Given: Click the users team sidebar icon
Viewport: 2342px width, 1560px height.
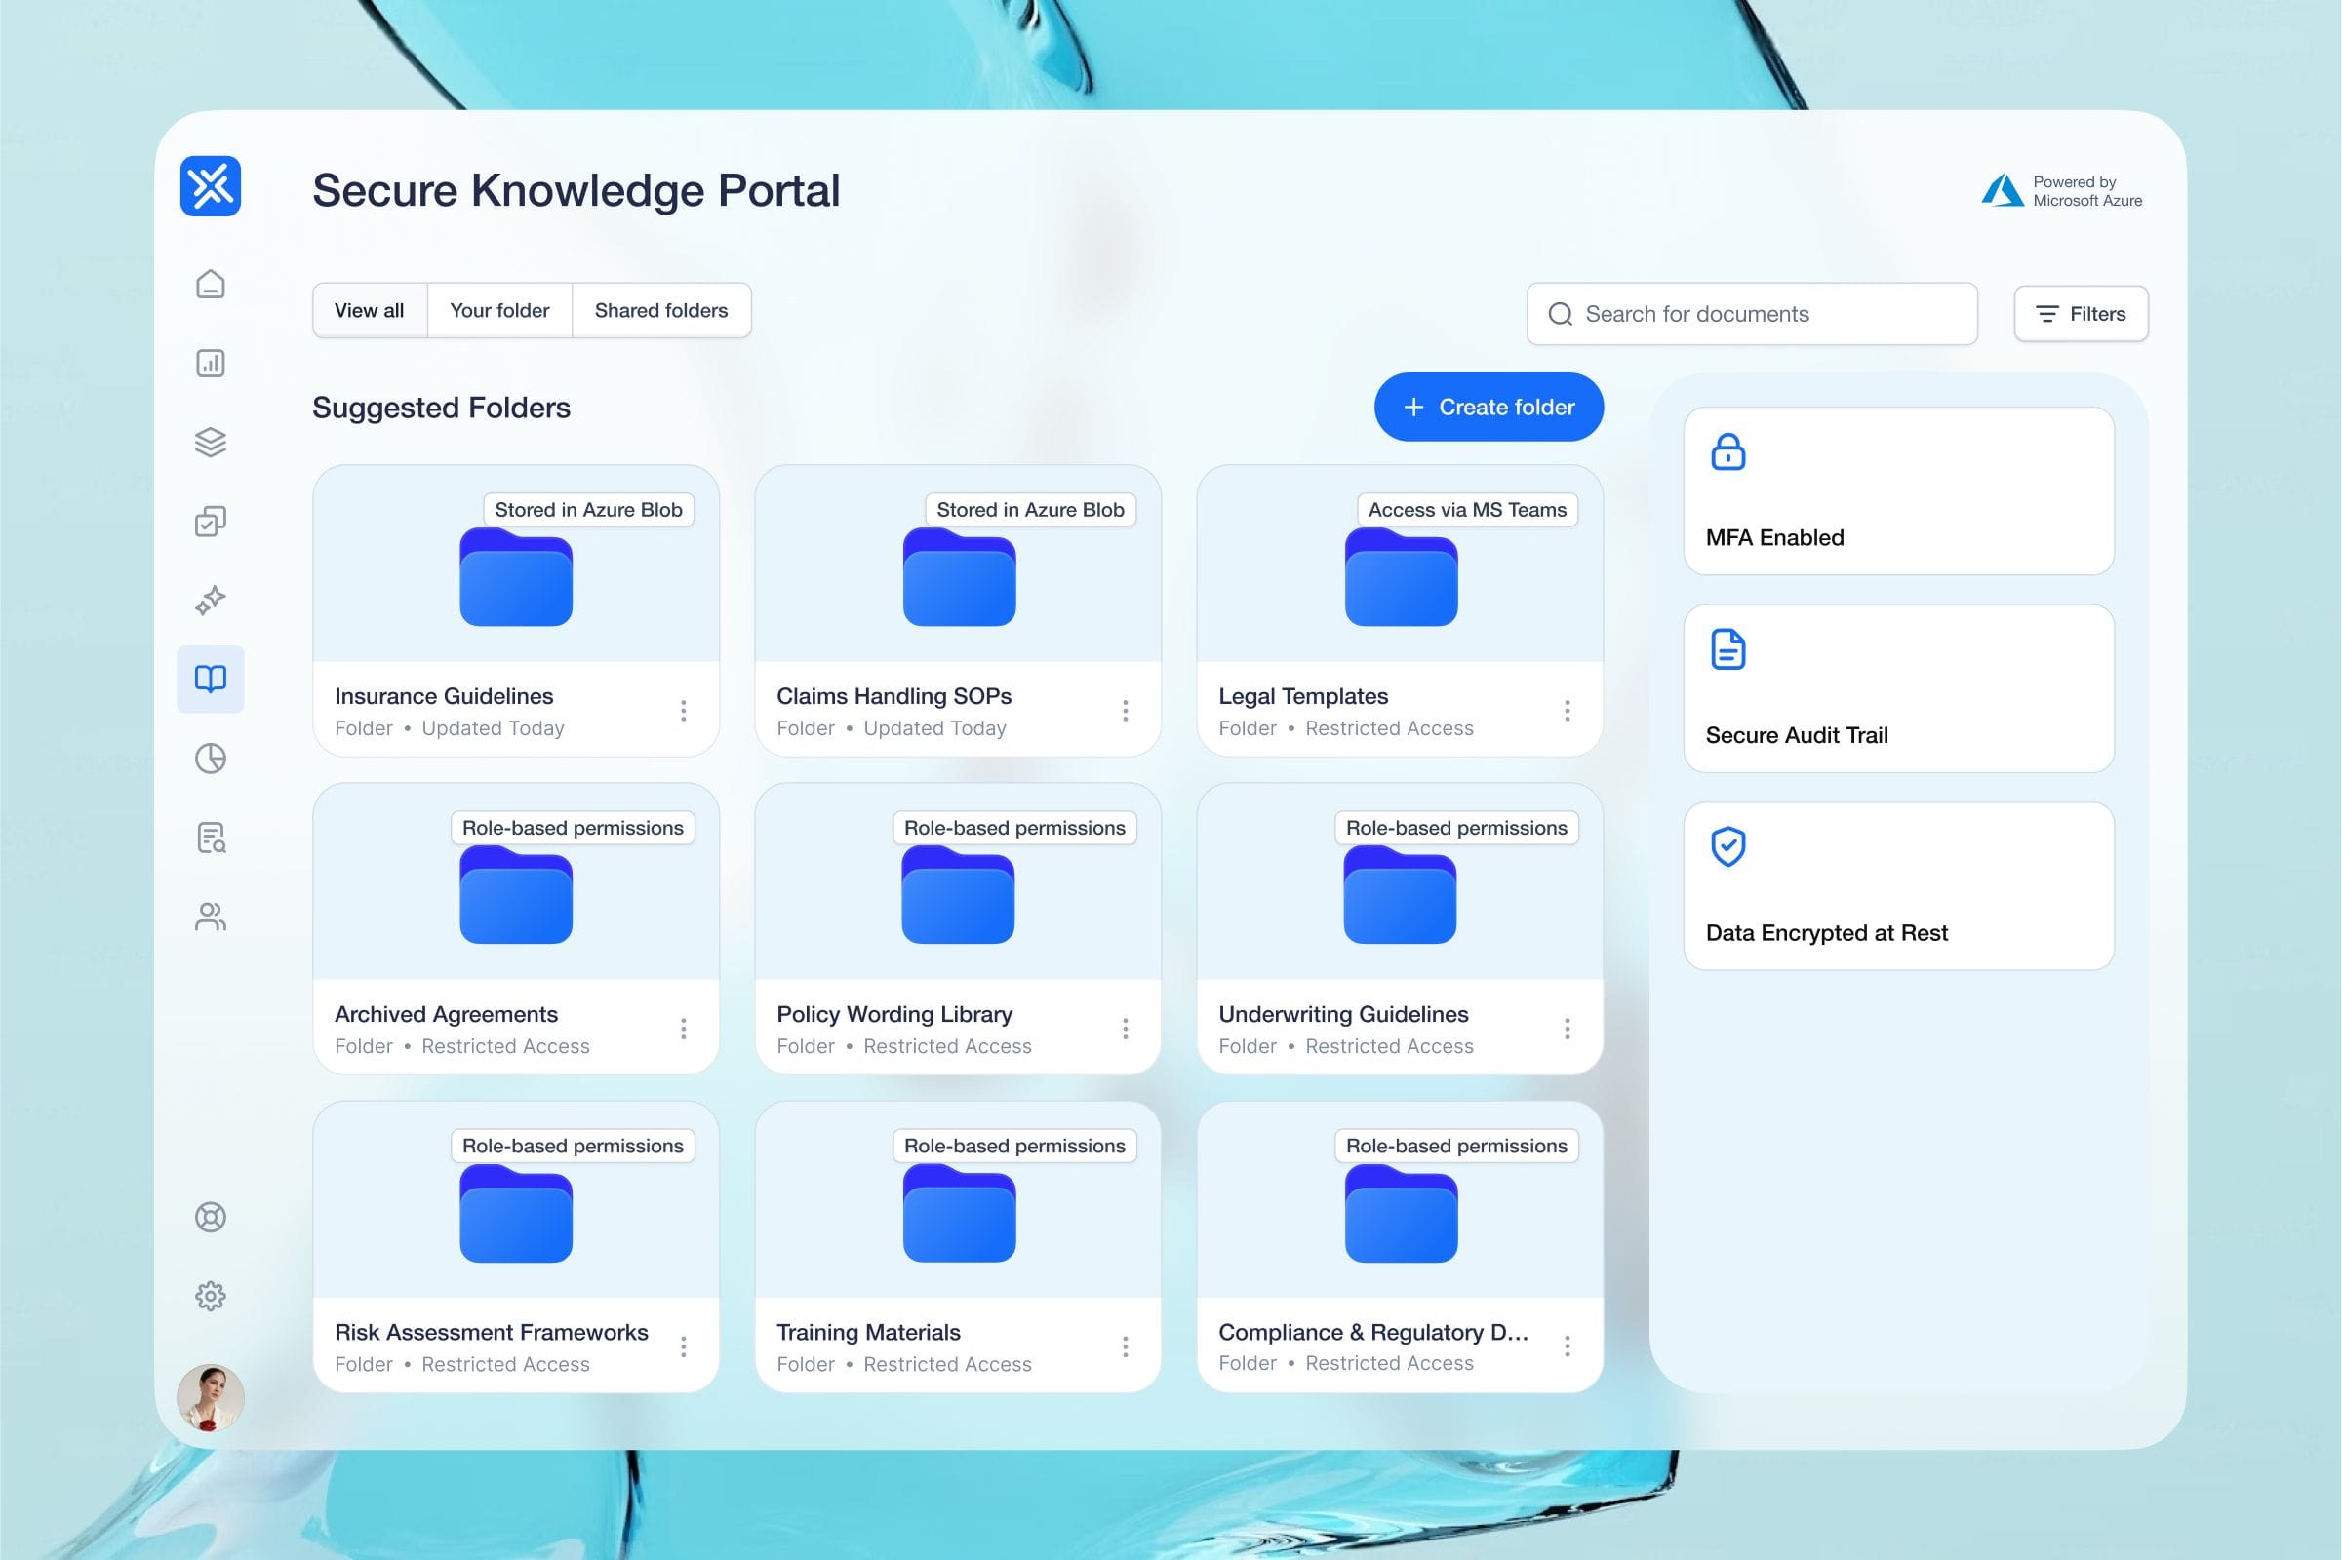Looking at the screenshot, I should coord(210,916).
